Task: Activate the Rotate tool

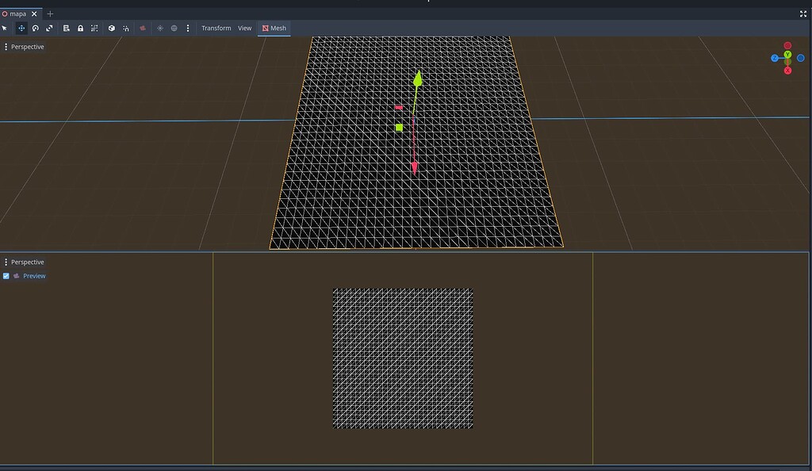Action: click(x=36, y=28)
